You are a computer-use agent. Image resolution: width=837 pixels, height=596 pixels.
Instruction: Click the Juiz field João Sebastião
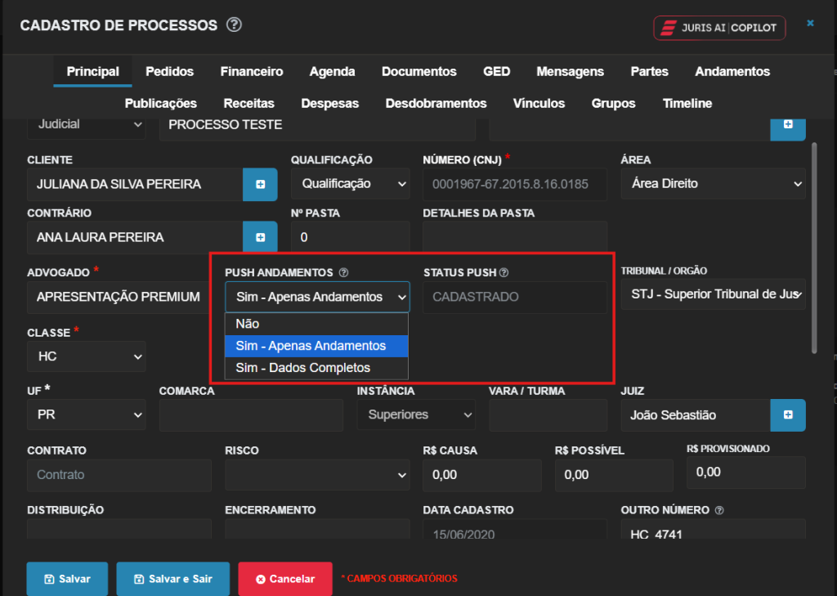[x=696, y=415]
